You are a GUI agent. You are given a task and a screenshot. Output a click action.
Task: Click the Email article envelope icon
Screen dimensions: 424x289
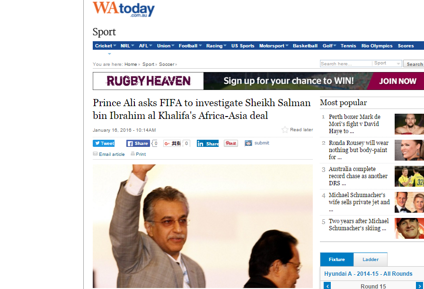(95, 154)
